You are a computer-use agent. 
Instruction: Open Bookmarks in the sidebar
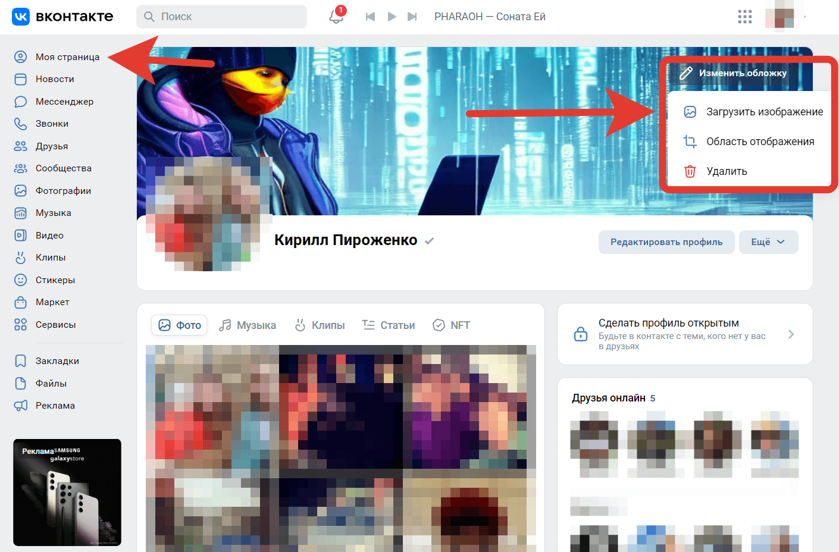click(57, 361)
